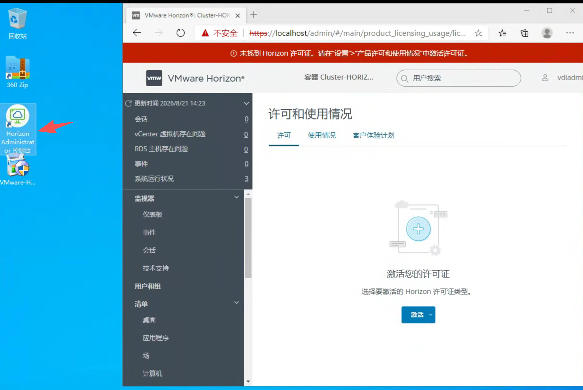Open the browser favorites list

pyautogui.click(x=503, y=33)
